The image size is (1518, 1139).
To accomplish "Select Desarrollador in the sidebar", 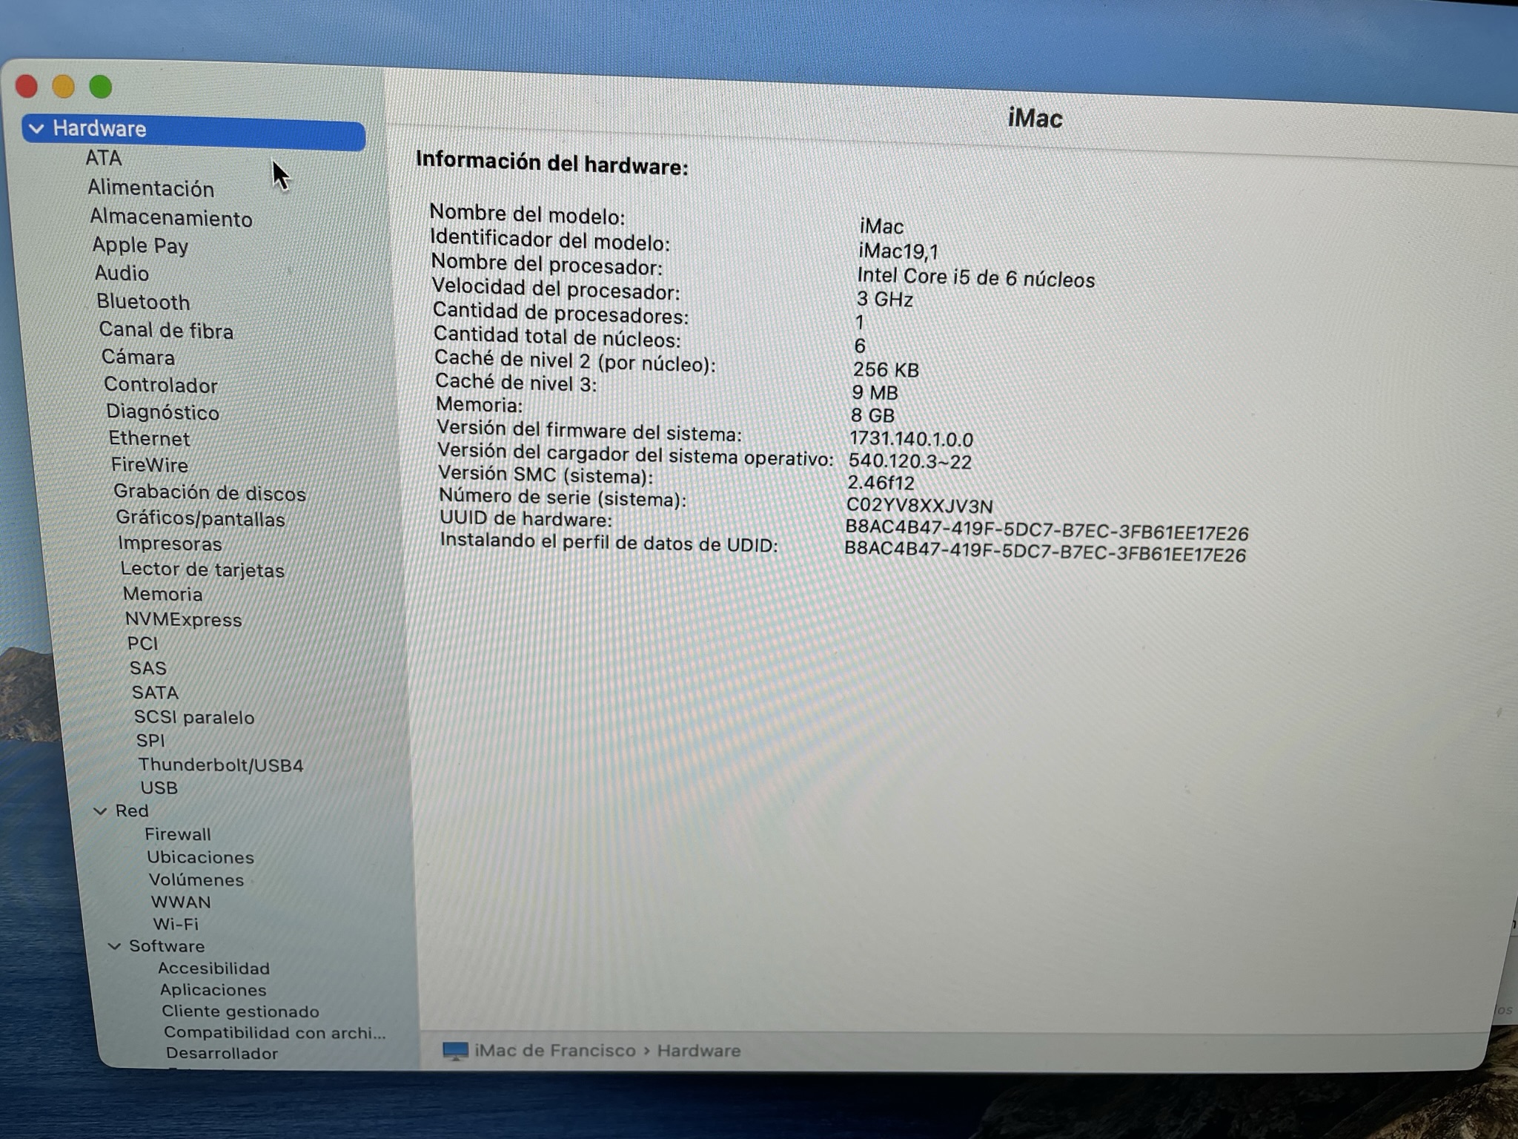I will pyautogui.click(x=222, y=1053).
